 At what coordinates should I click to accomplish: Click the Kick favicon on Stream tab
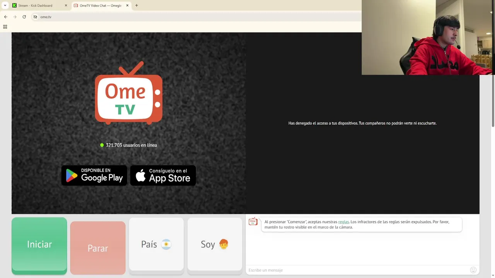(x=15, y=5)
